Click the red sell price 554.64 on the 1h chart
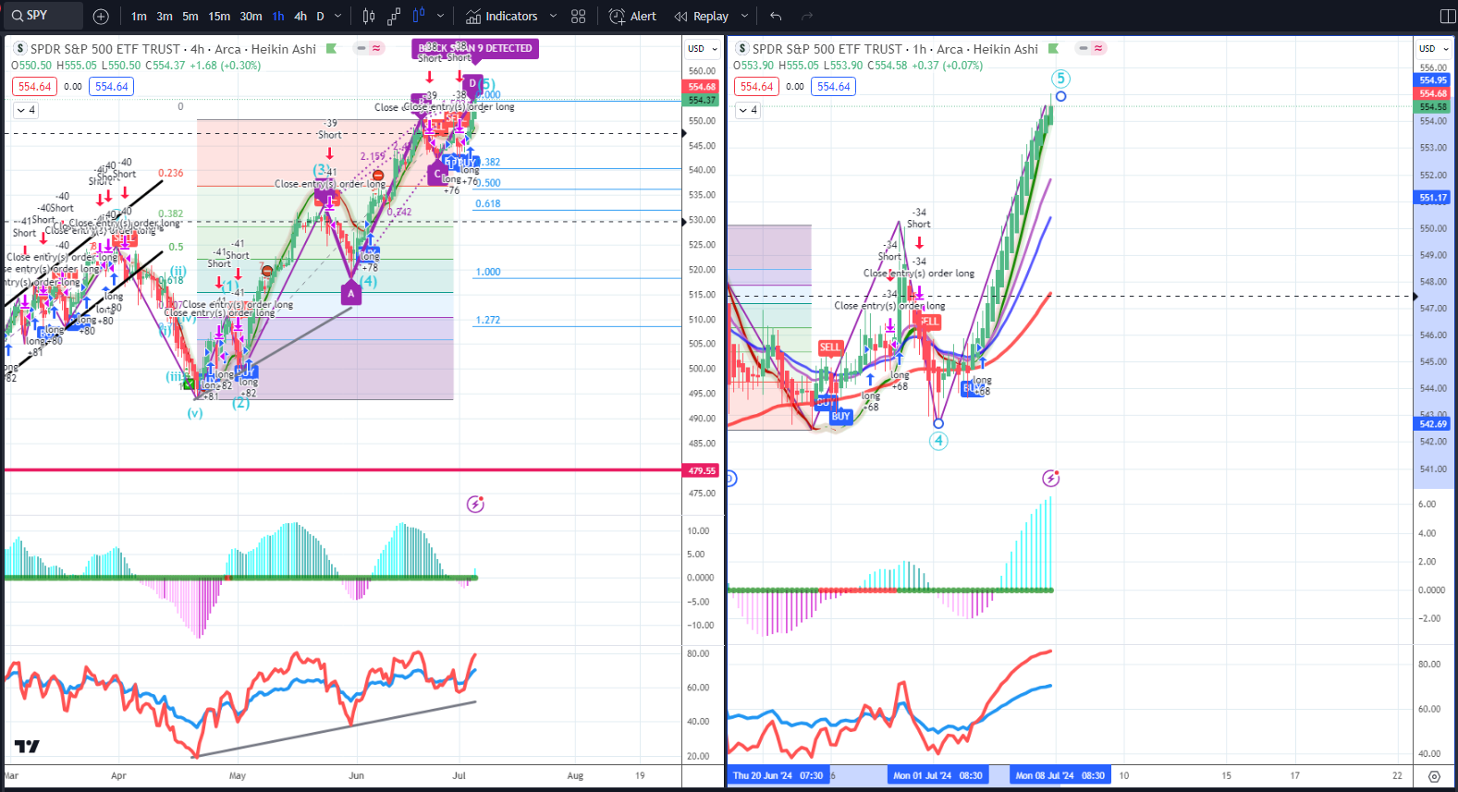Viewport: 1458px width, 792px height. pos(757,87)
